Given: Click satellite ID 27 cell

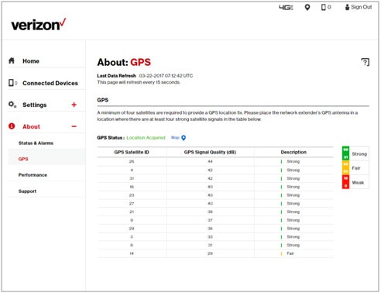Looking at the screenshot, I should coord(132,204).
